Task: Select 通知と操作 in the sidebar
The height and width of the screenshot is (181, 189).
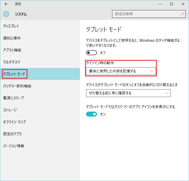Action: click(12, 38)
